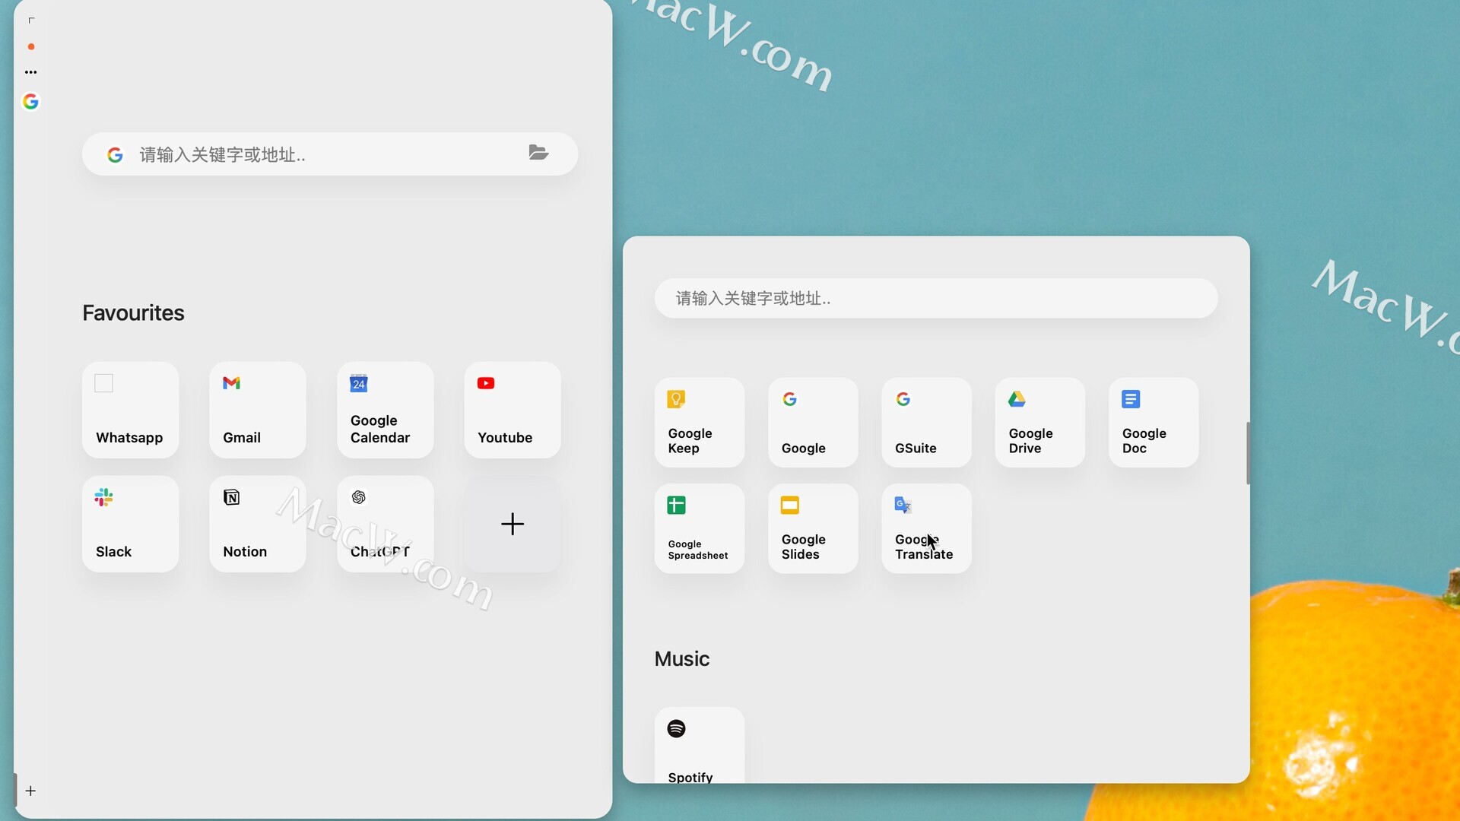
Task: Open the Whatsapp favourite tile
Action: point(130,410)
